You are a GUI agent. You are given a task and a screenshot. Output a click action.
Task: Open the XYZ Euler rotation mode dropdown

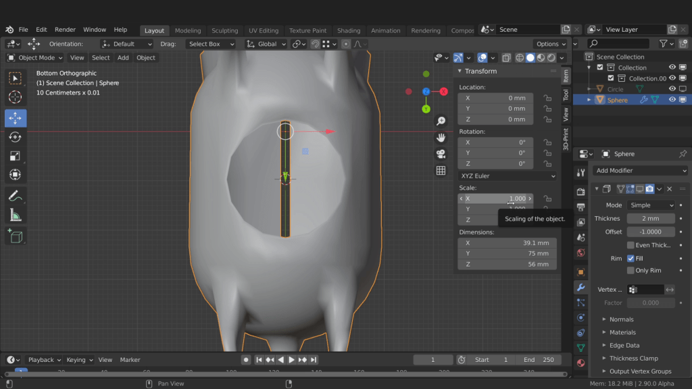click(x=508, y=176)
